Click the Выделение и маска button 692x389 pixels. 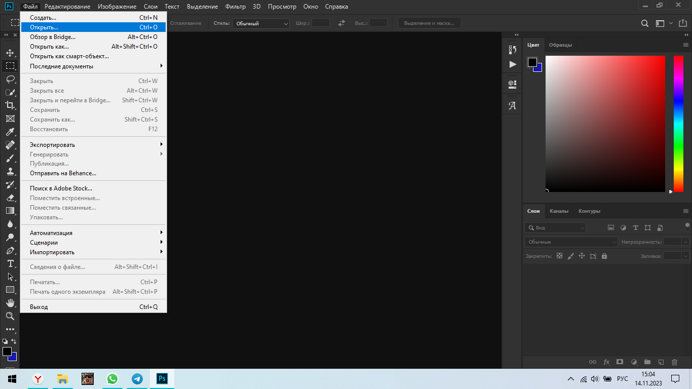(x=429, y=23)
